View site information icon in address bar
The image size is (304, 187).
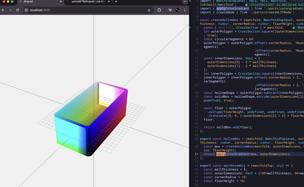[x=26, y=10]
